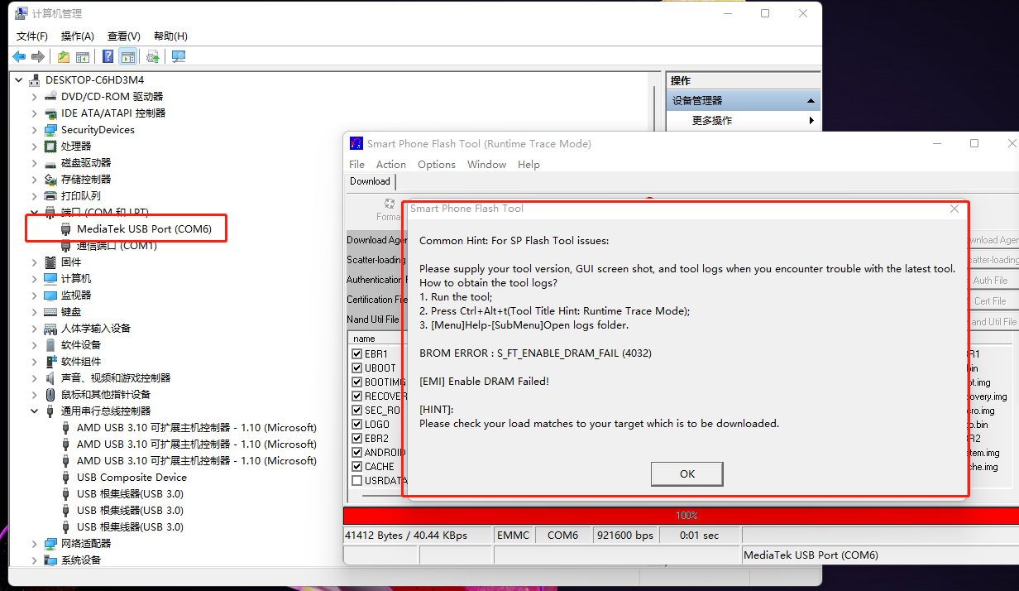Click 更多操作 in the actions pane
The image size is (1019, 591).
point(712,121)
